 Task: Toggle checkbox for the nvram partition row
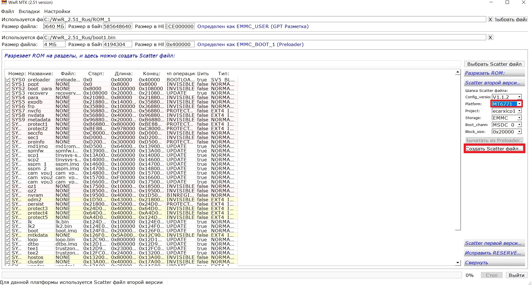(8, 195)
